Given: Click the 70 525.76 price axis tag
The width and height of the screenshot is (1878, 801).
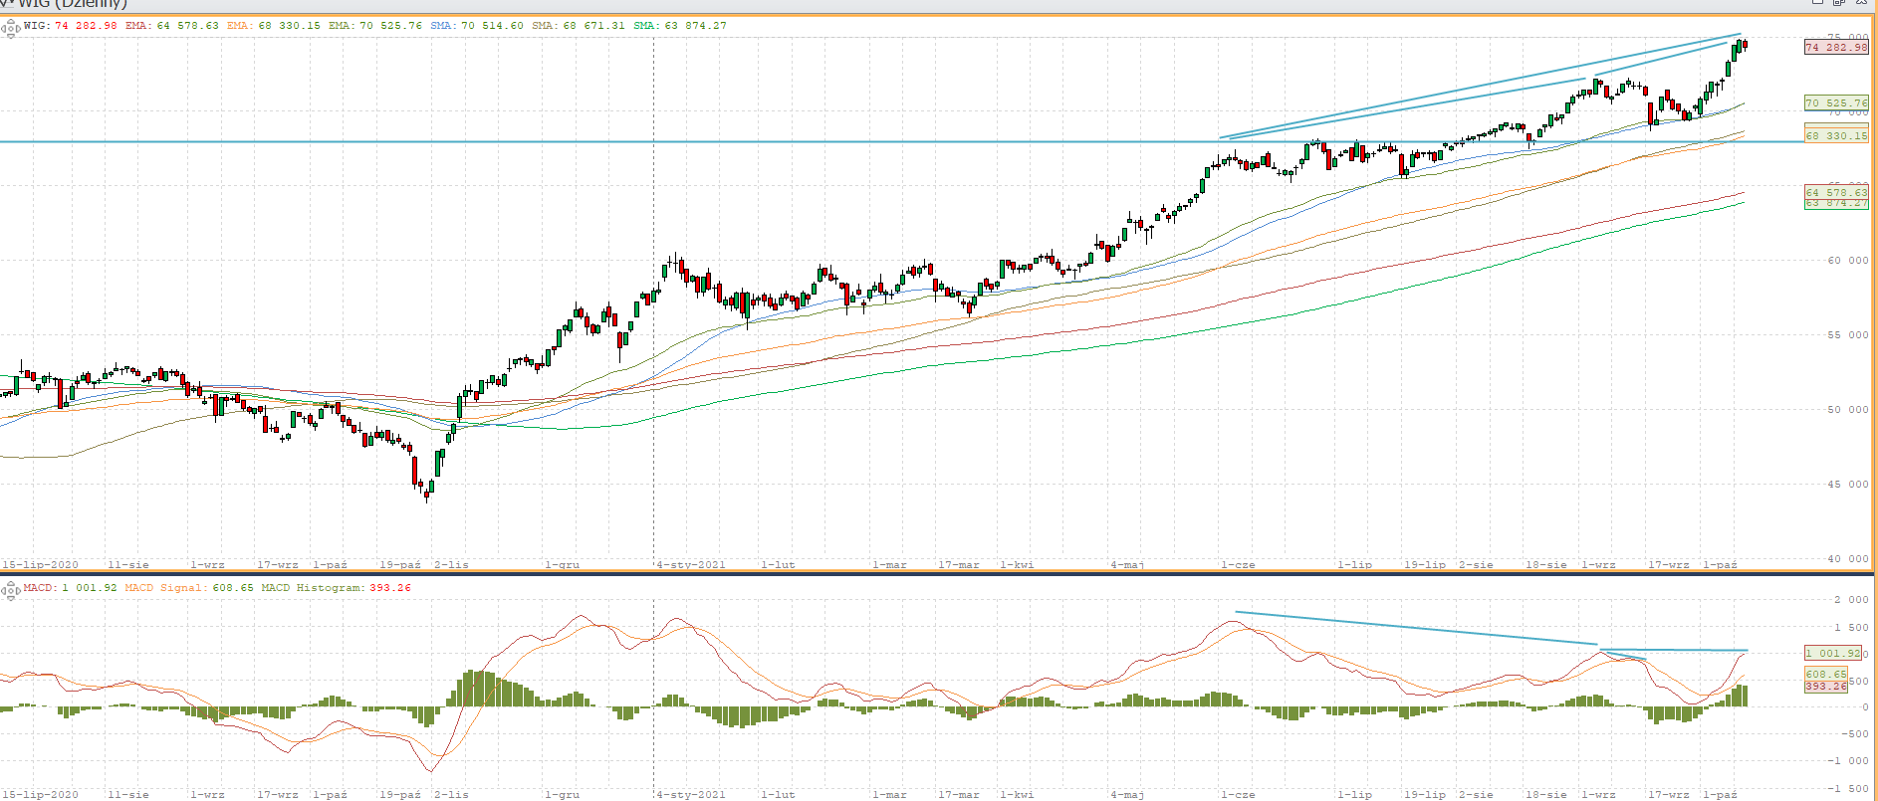Looking at the screenshot, I should click(1836, 102).
